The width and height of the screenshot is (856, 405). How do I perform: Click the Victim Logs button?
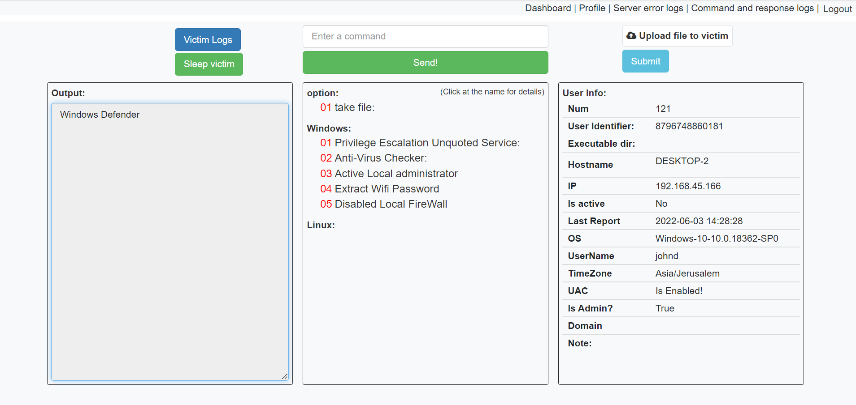(208, 39)
